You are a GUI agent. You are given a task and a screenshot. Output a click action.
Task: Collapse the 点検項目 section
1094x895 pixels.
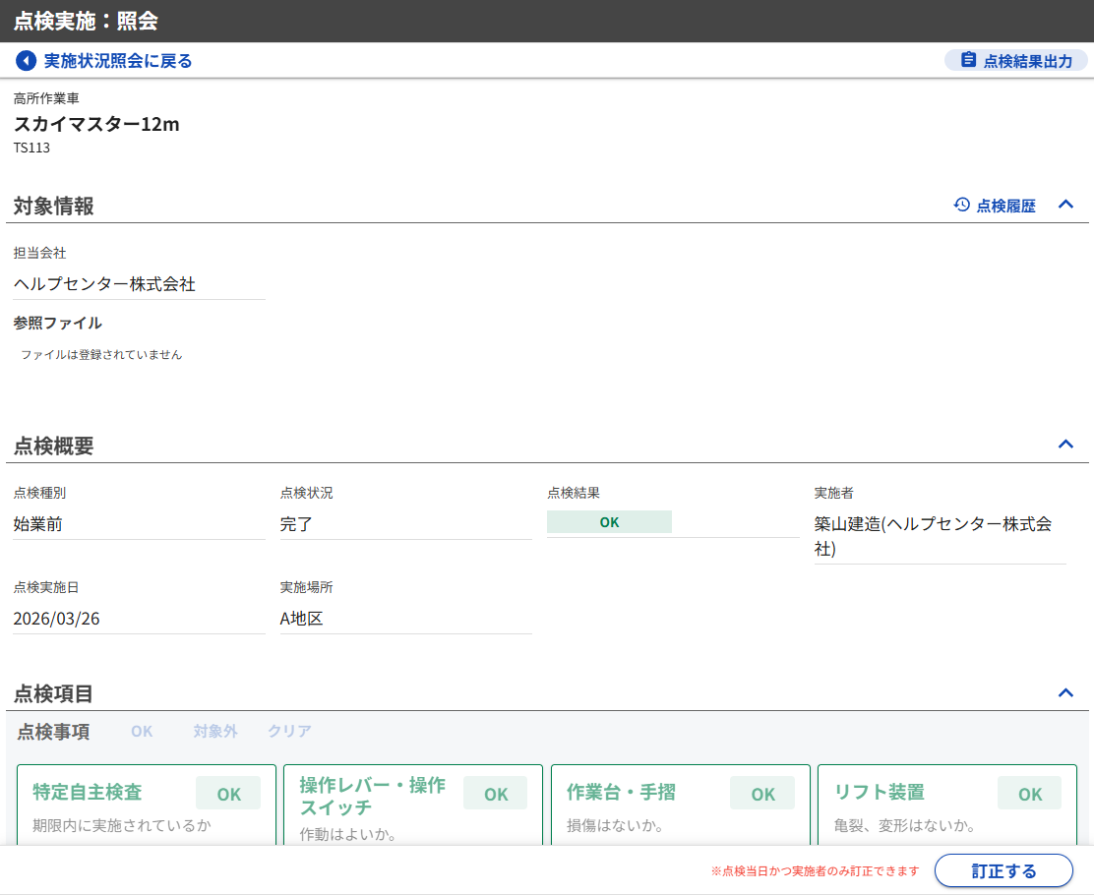point(1065,693)
